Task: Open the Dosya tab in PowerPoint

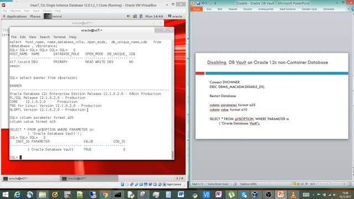Action: point(196,9)
